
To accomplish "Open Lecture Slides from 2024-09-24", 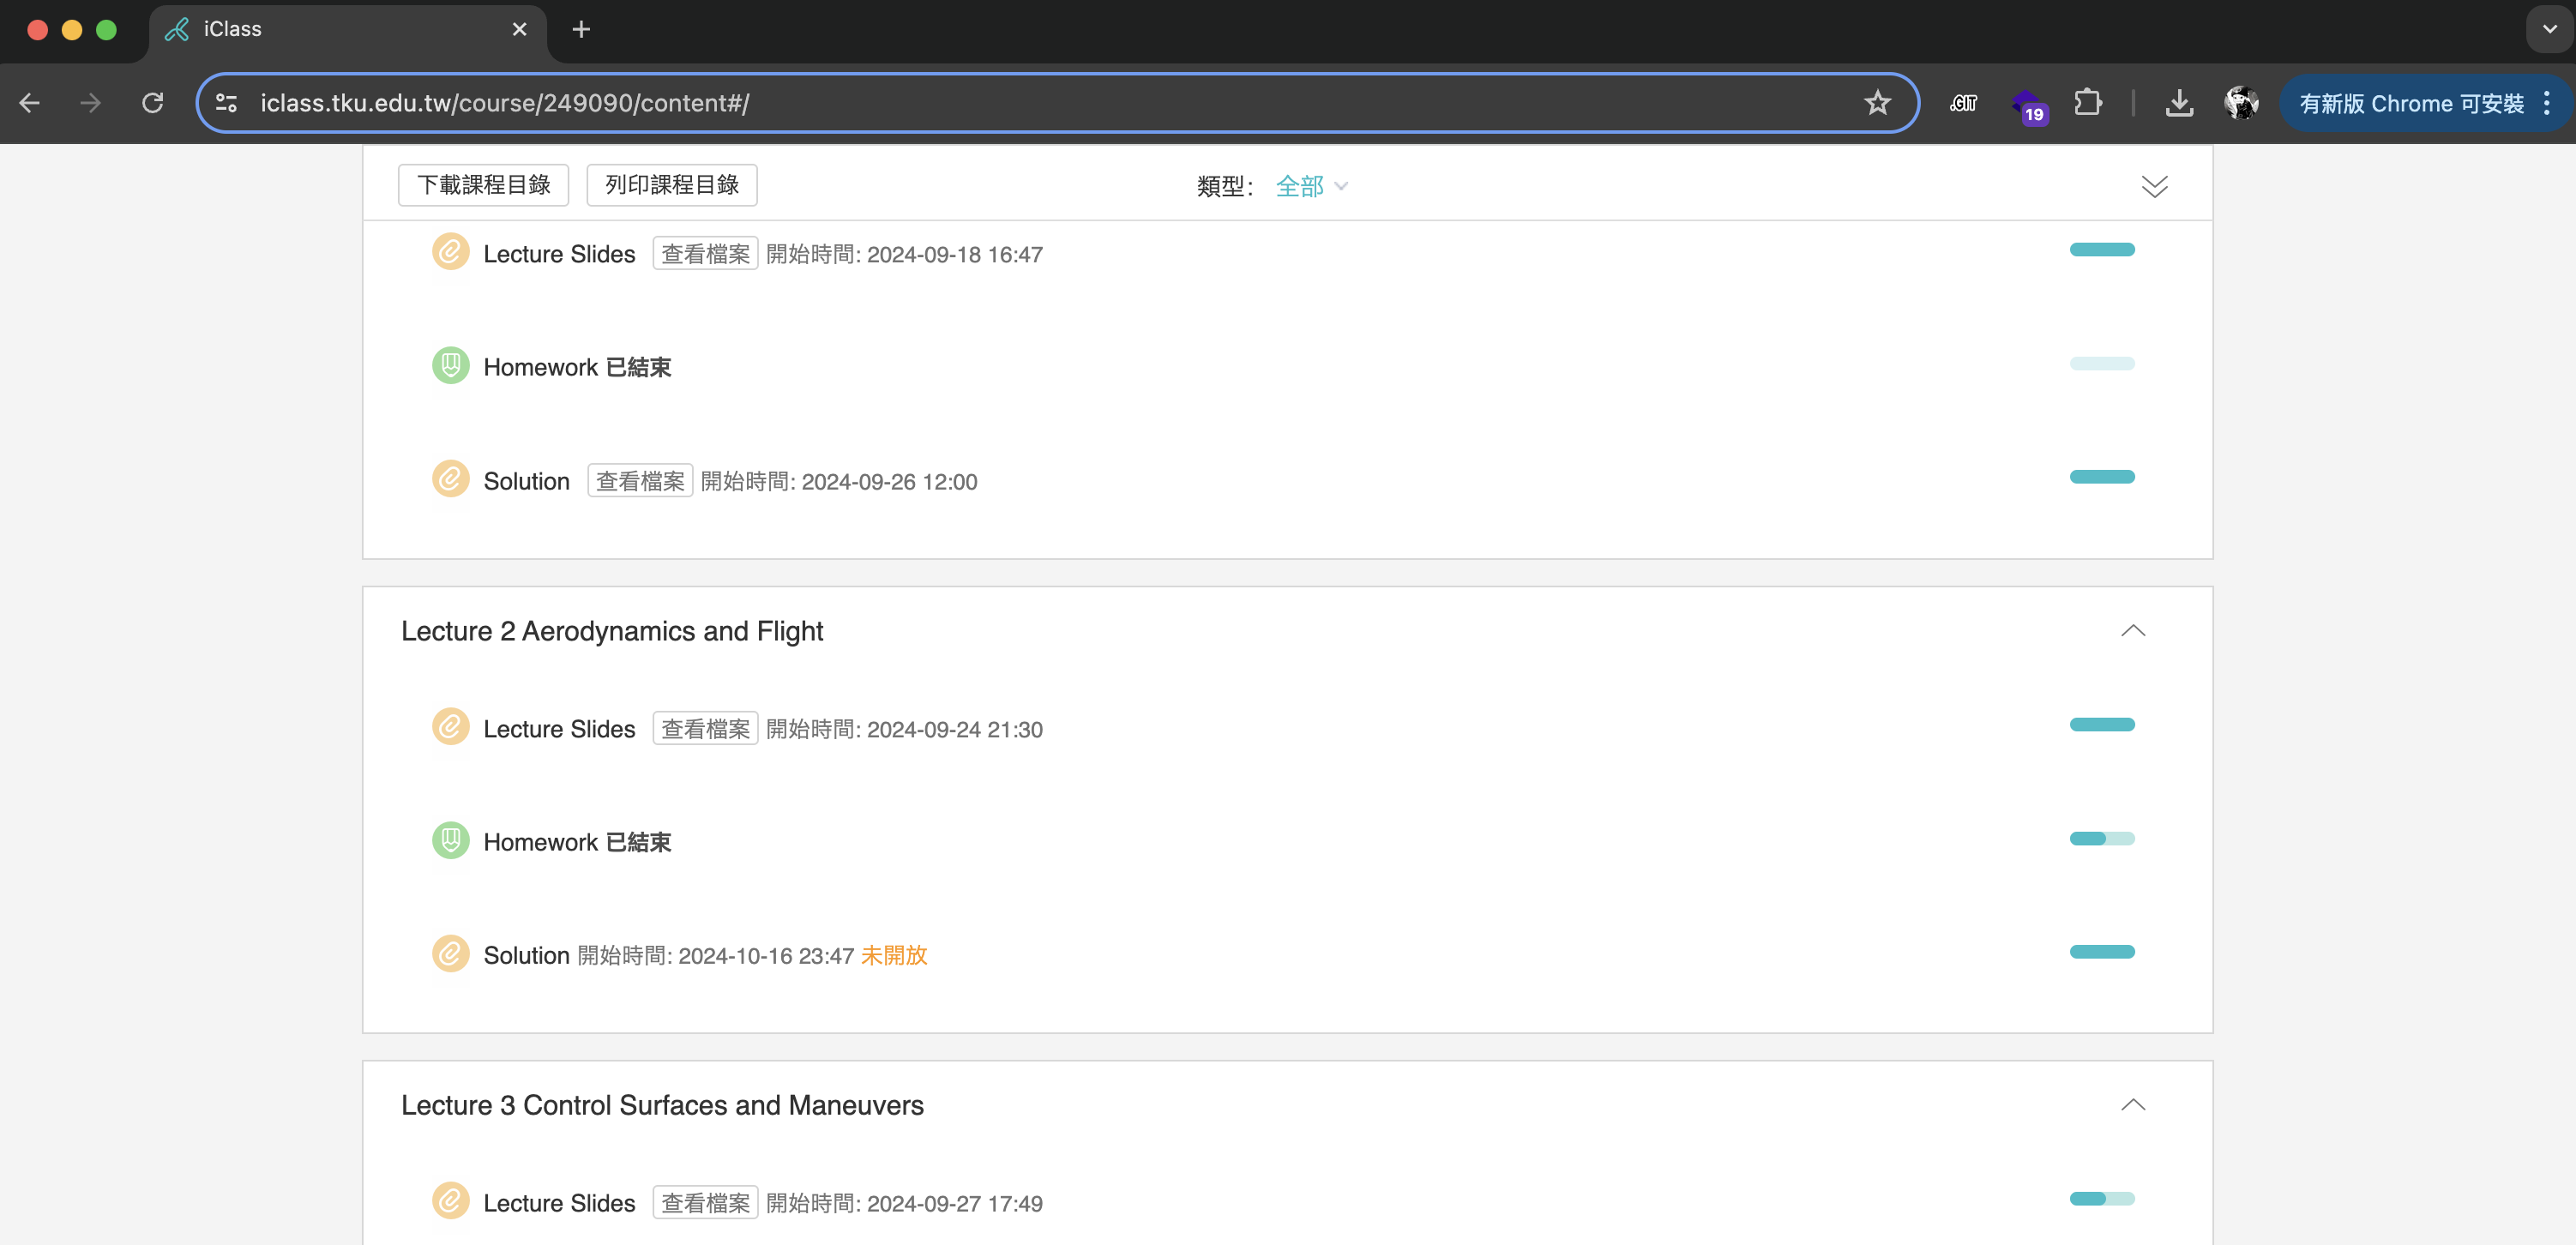I will (559, 729).
